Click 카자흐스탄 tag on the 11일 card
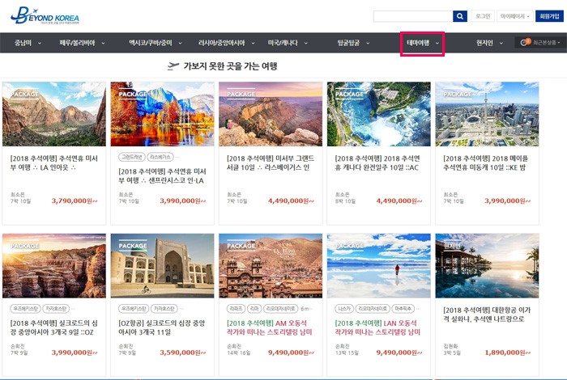The width and height of the screenshot is (567, 380). tap(164, 309)
